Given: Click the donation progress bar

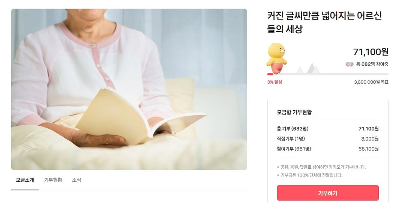Looking at the screenshot, I should (x=328, y=74).
